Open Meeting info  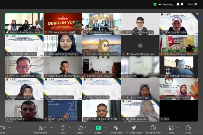pyautogui.click(x=153, y=130)
